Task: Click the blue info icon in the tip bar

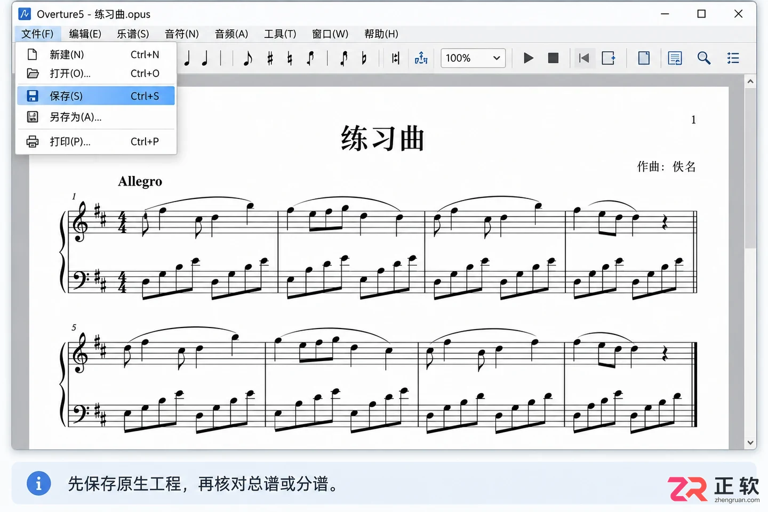Action: pyautogui.click(x=38, y=484)
